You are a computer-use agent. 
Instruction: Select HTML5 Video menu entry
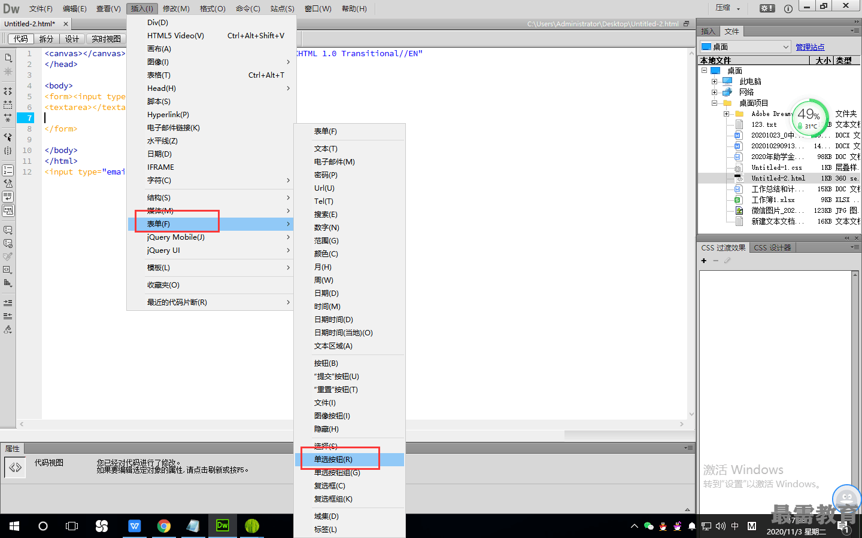[211, 35]
